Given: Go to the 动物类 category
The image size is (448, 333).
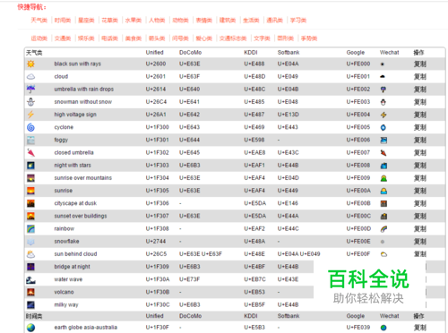Looking at the screenshot, I should [x=181, y=21].
